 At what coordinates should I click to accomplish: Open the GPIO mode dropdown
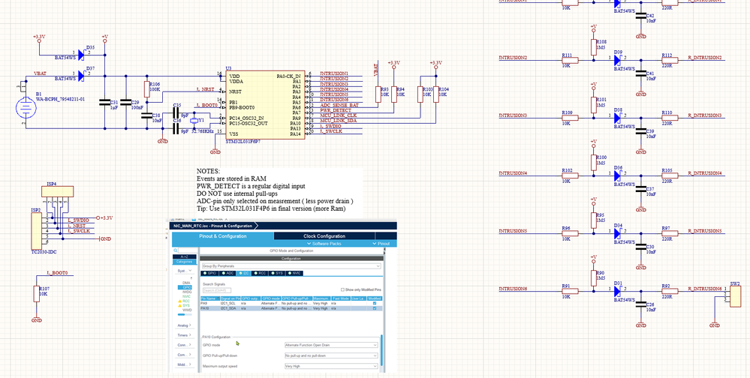pos(332,345)
